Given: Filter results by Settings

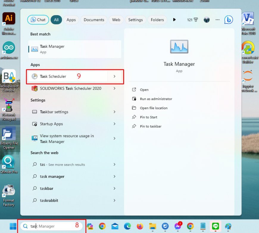Looking at the screenshot, I should (x=135, y=20).
